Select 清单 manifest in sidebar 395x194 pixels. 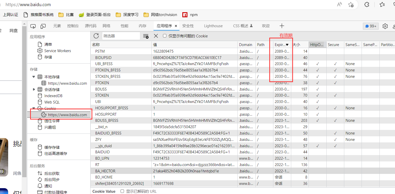coord(48,44)
